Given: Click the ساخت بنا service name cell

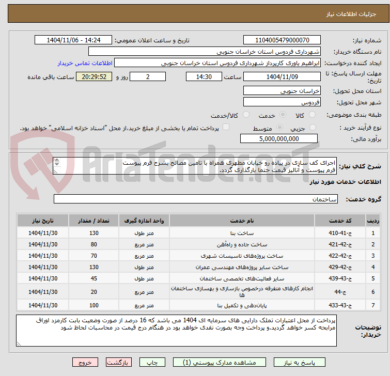Looking at the screenshot, I should 242,233.
